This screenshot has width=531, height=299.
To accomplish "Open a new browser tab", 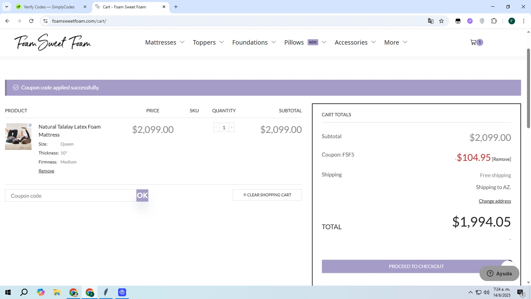I will click(176, 7).
